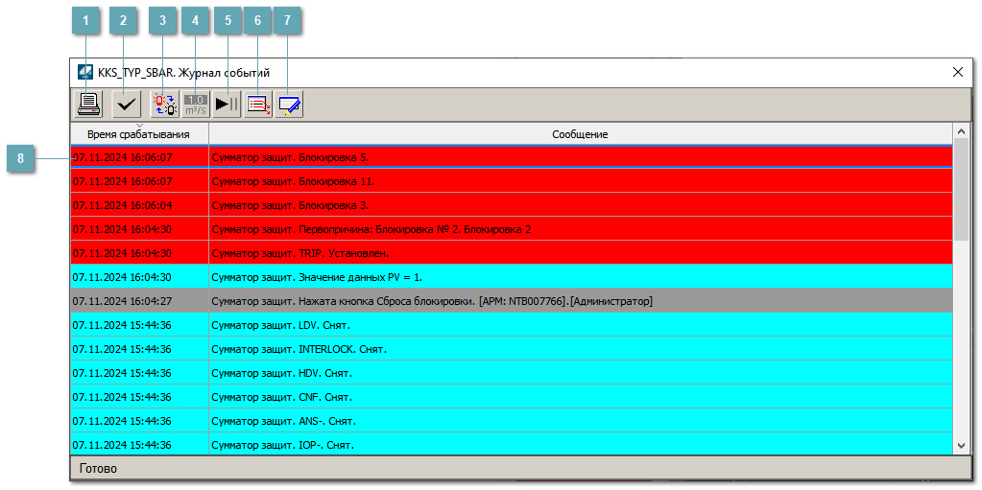
Task: Select the TRIP. Установлен event row
Action: coord(512,253)
